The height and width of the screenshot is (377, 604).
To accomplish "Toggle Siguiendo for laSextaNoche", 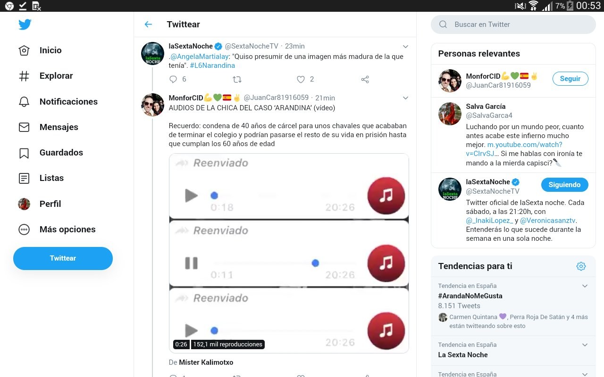I will (564, 185).
